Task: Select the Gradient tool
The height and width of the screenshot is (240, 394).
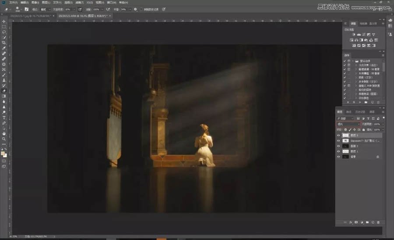Action: (x=4, y=96)
